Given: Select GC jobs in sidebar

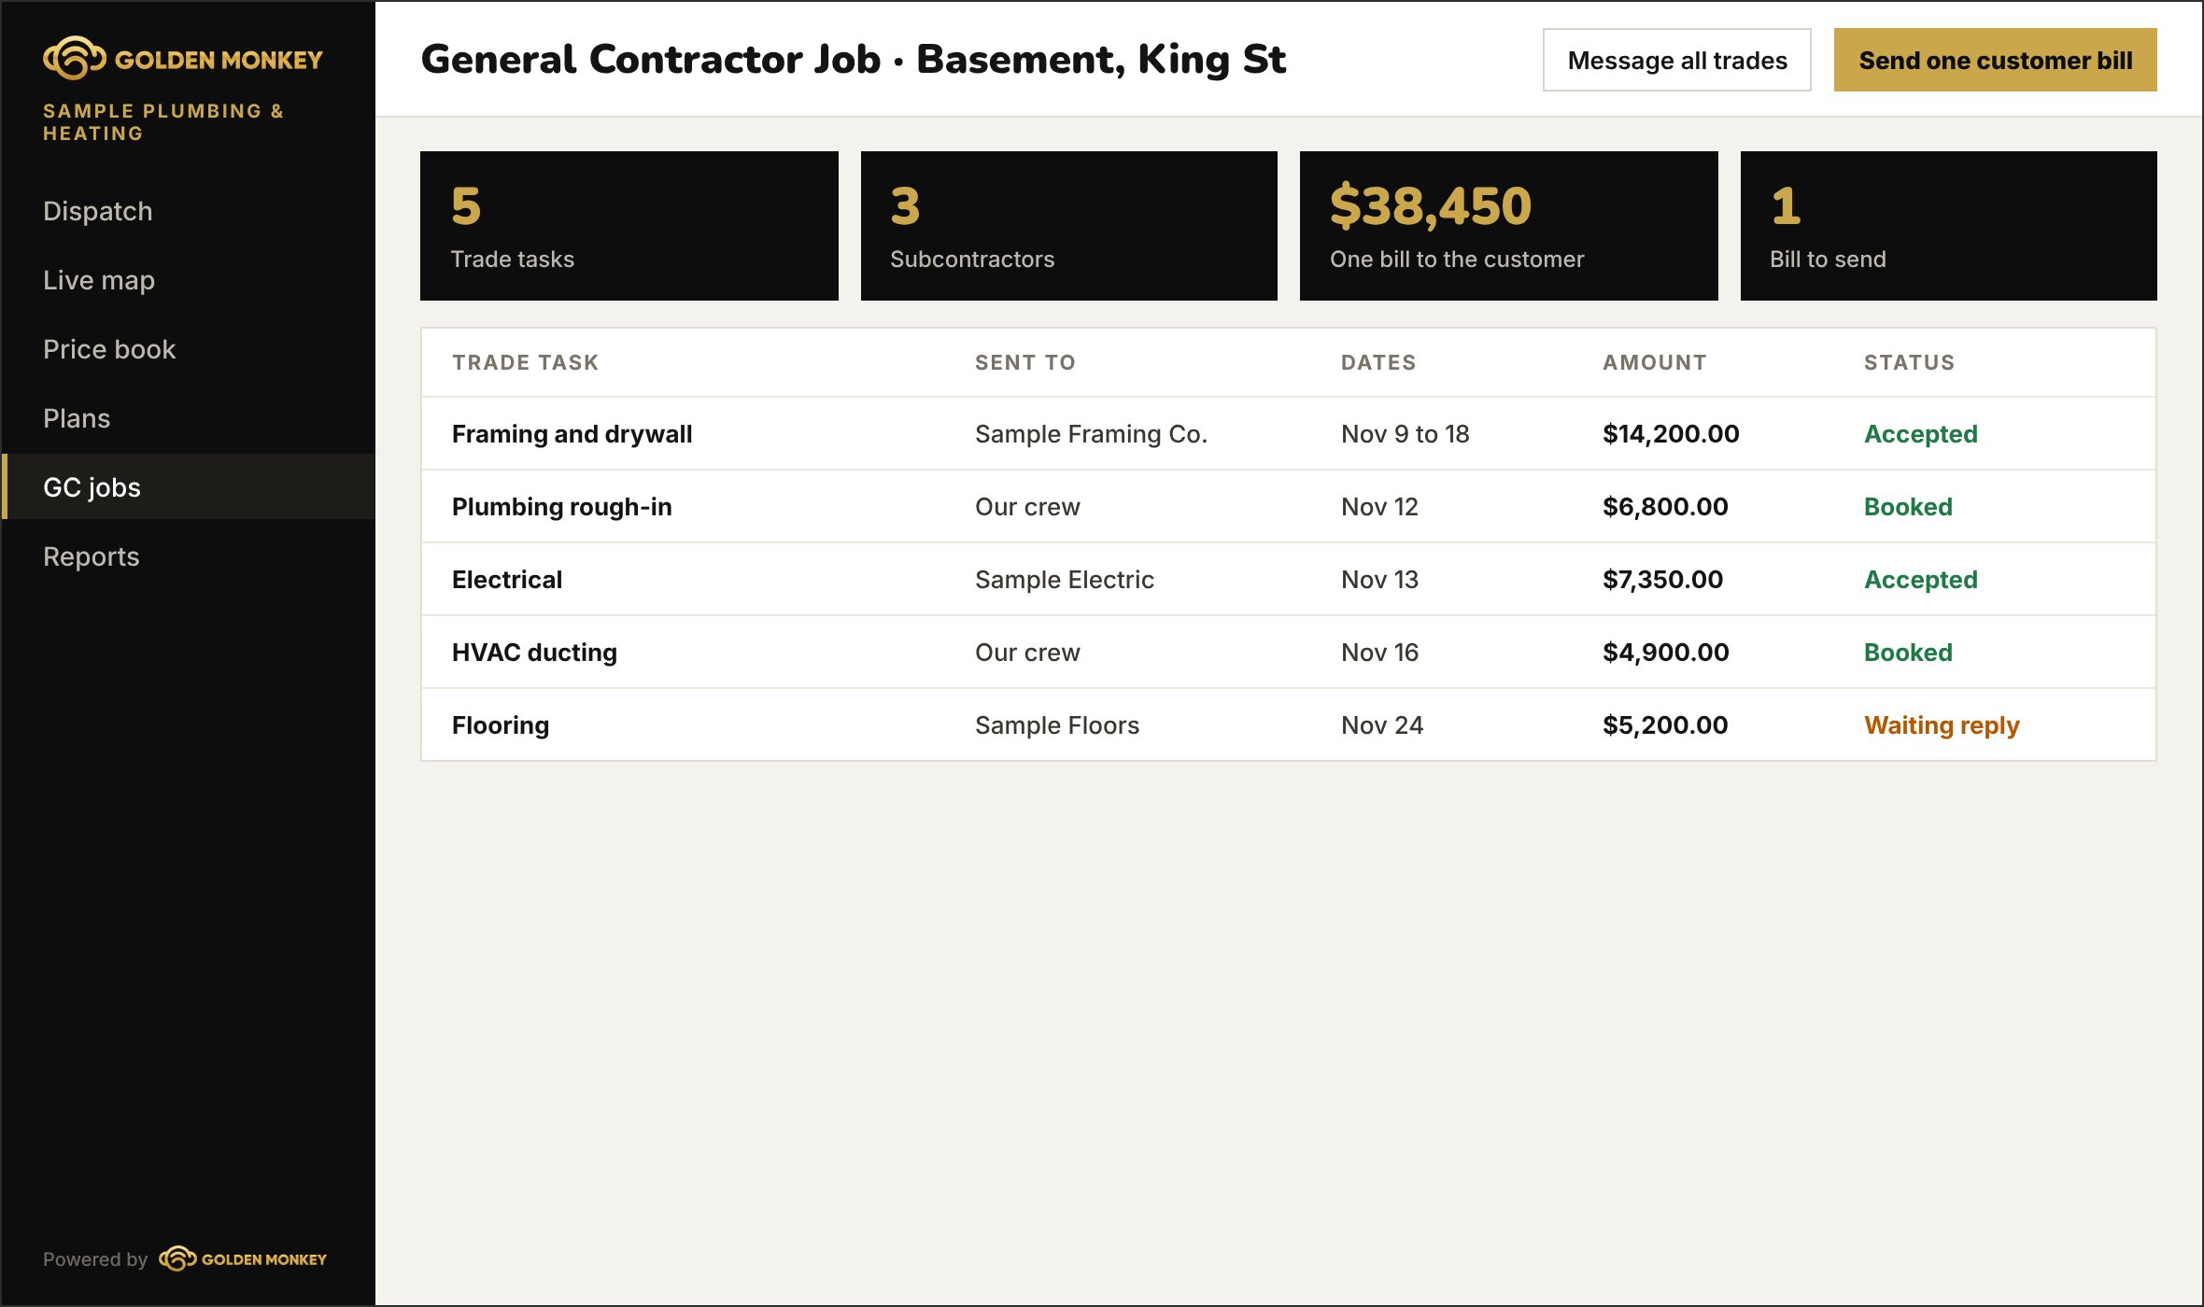Looking at the screenshot, I should [190, 486].
